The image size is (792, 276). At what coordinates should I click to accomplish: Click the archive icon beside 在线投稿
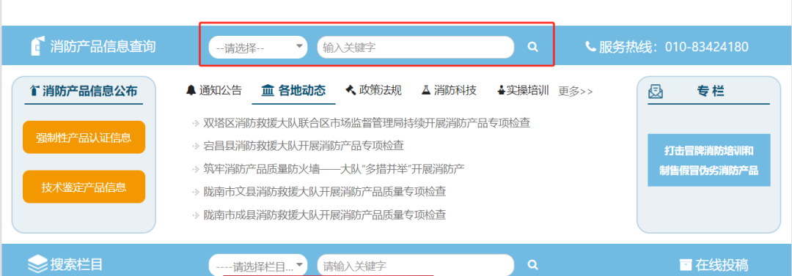click(685, 264)
